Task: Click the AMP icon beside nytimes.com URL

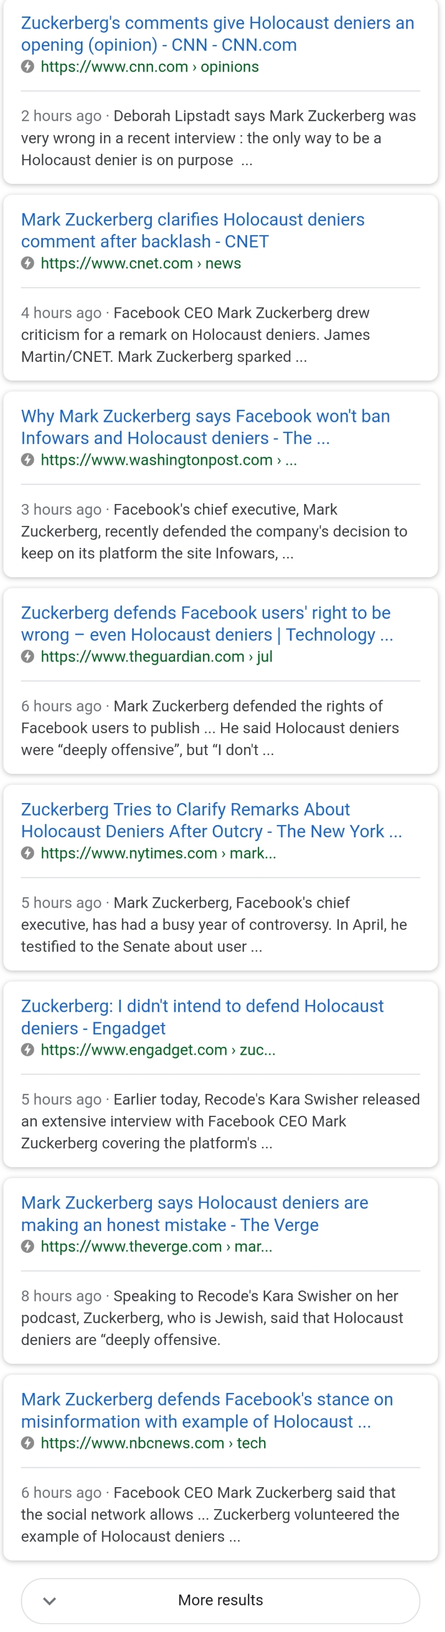Action: pos(27,853)
